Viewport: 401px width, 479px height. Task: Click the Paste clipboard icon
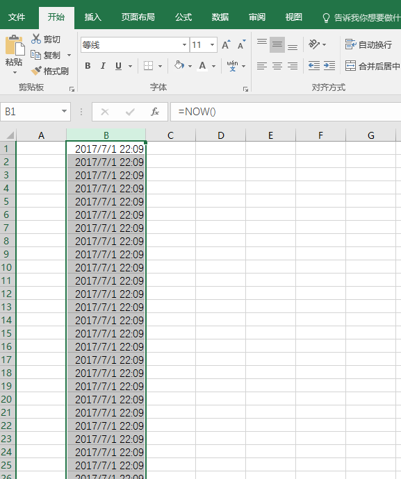(14, 45)
